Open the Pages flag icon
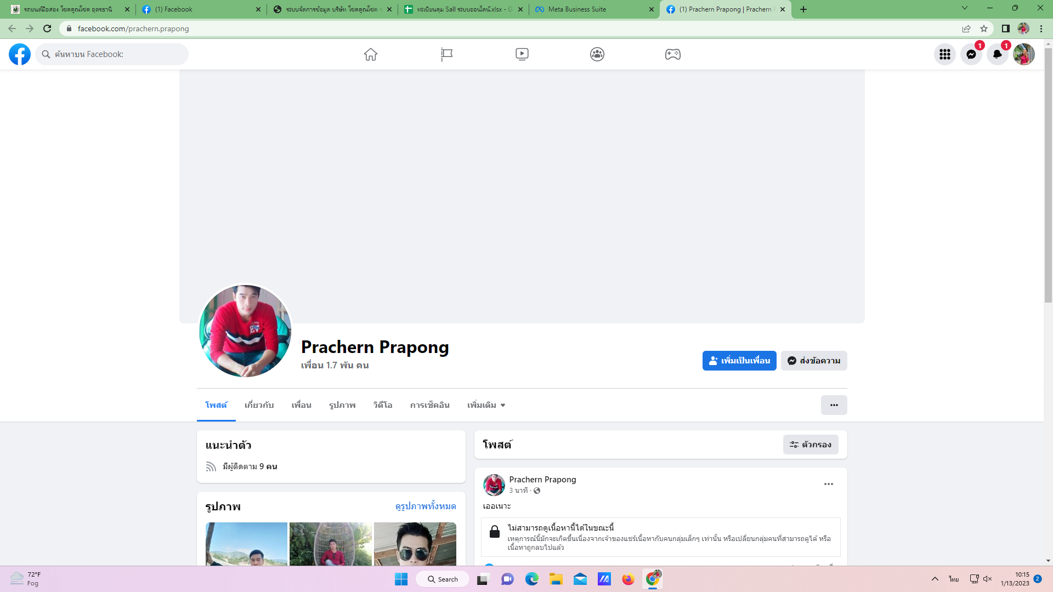Viewport: 1053px width, 592px height. [446, 54]
